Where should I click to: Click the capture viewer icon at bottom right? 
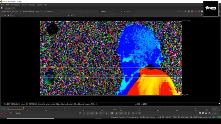tap(203, 113)
